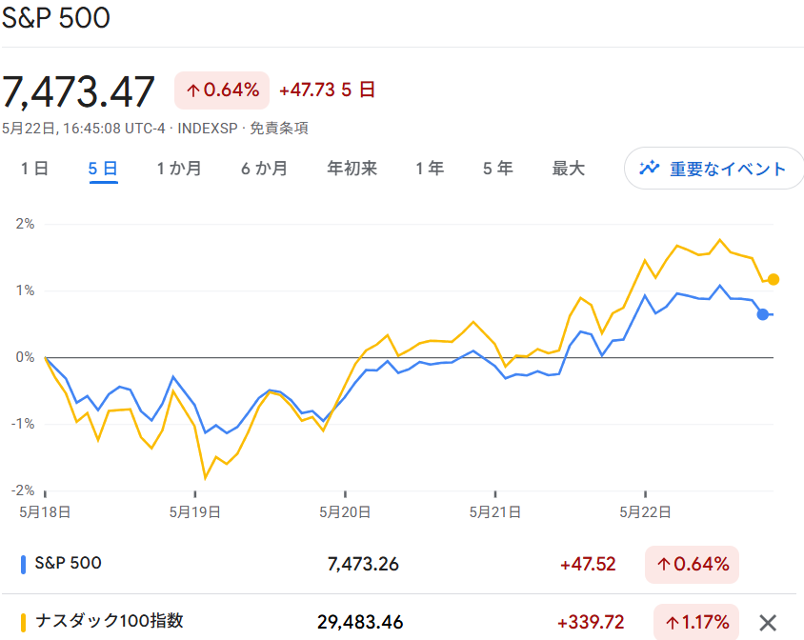Image resolution: width=804 pixels, height=640 pixels.
Task: Click the 5月22日, 16:45:08 UTC-4 timestamp
Action: coord(84,129)
